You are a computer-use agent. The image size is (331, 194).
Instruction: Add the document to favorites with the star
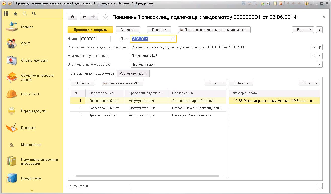106,17
